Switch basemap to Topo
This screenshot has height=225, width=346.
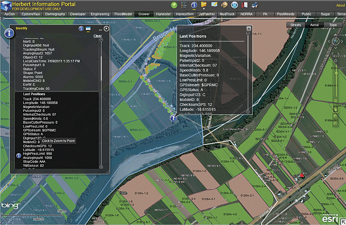coord(333,25)
